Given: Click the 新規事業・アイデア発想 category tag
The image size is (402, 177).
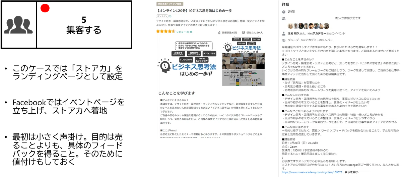Looking at the screenshot, I should 170,4.
